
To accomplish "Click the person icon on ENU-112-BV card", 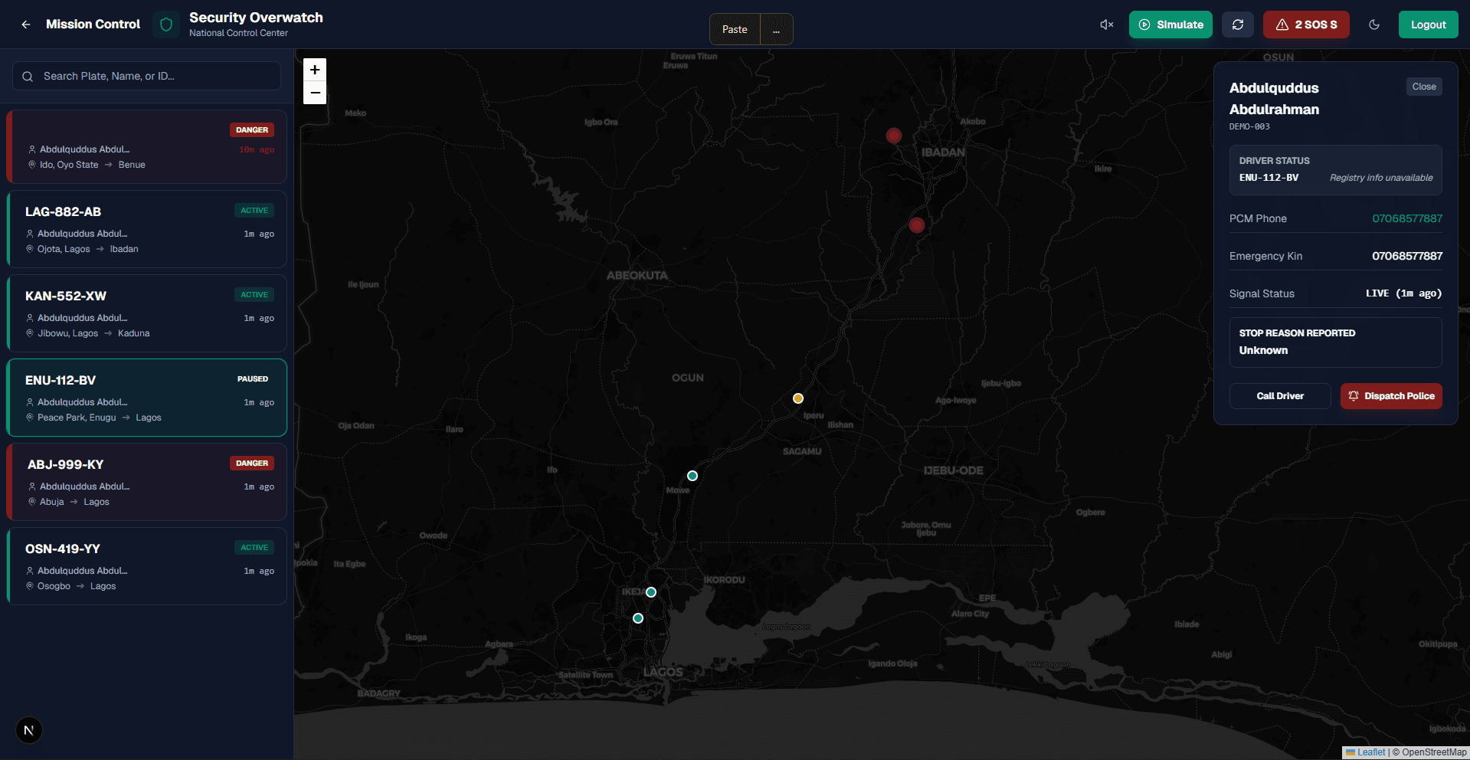I will 30,402.
